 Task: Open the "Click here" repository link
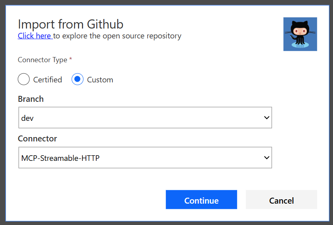click(34, 36)
